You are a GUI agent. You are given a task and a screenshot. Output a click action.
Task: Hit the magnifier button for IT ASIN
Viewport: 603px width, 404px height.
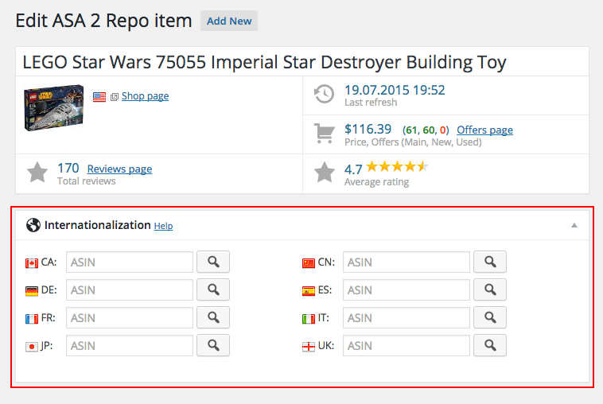tap(489, 318)
